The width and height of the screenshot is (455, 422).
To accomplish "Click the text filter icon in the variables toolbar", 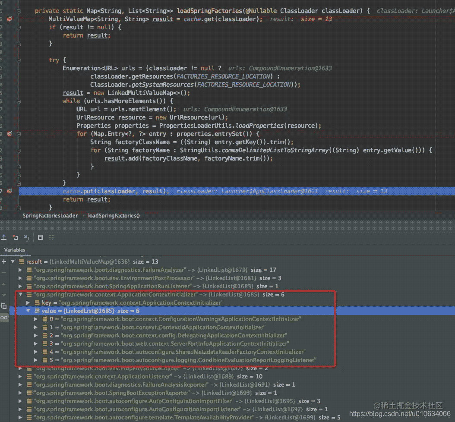I will [x=27, y=237].
